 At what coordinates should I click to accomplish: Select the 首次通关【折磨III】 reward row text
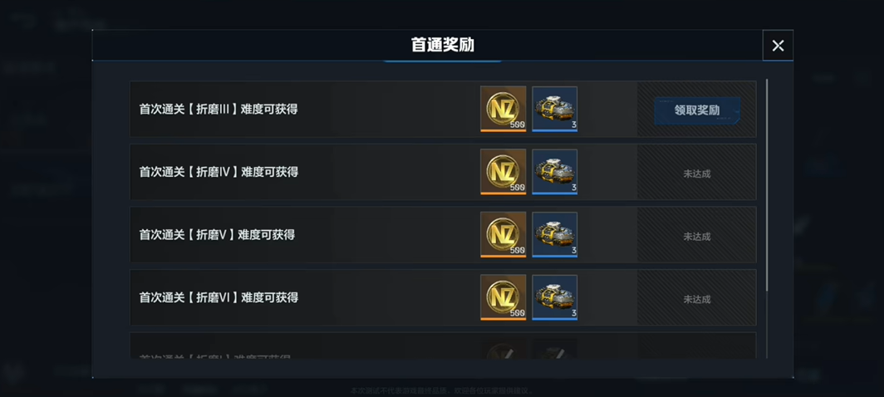tap(219, 110)
